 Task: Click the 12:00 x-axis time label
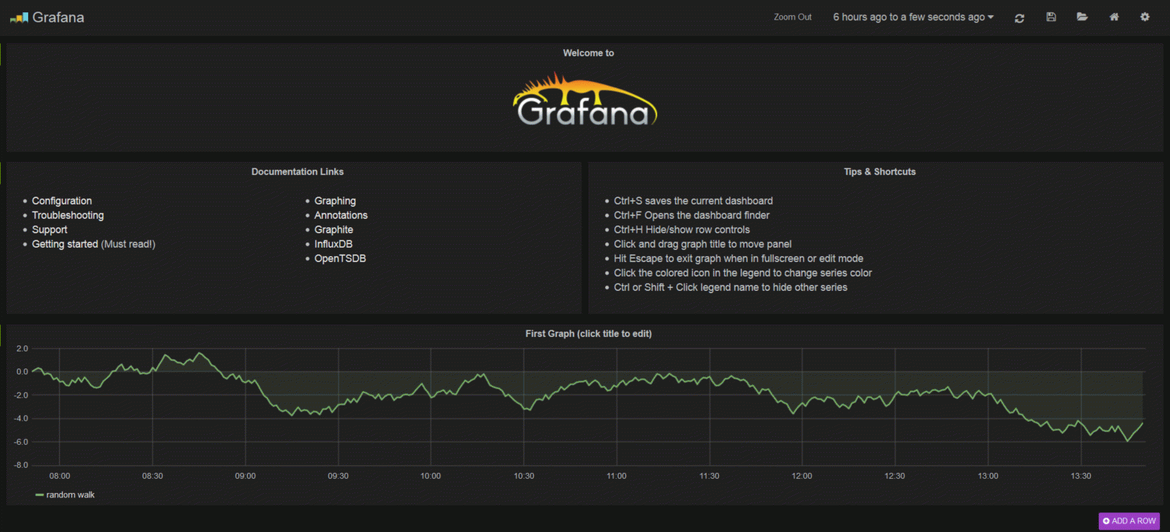[802, 477]
